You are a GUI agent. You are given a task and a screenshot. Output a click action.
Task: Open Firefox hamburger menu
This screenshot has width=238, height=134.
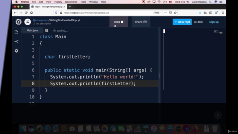click(223, 13)
